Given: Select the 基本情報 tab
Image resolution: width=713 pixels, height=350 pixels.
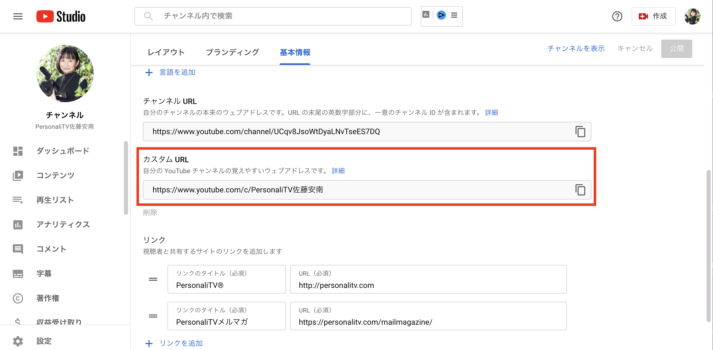Looking at the screenshot, I should coord(295,52).
